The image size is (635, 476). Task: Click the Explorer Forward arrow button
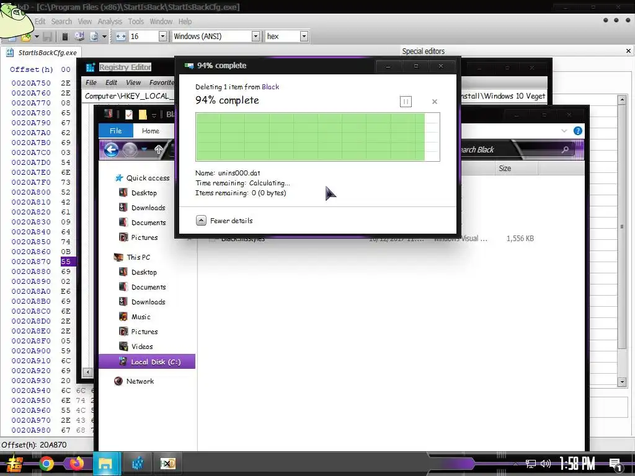[x=130, y=150]
